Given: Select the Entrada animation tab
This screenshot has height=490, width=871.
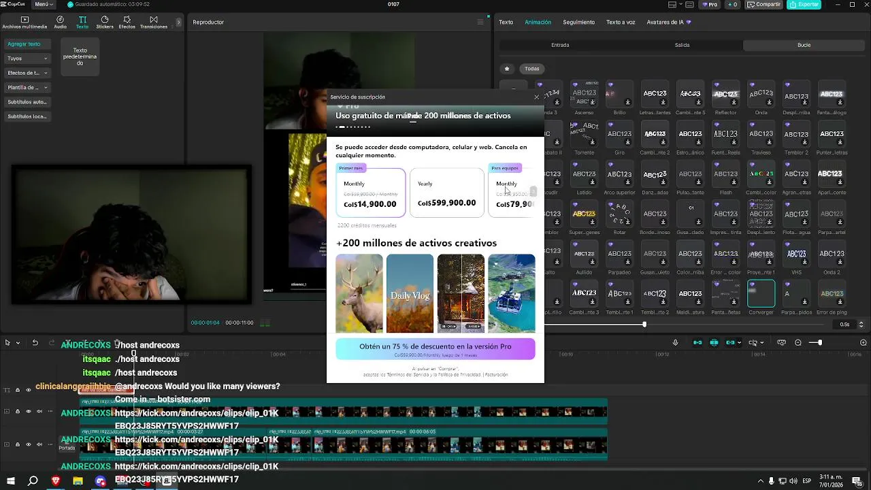Looking at the screenshot, I should 560,45.
